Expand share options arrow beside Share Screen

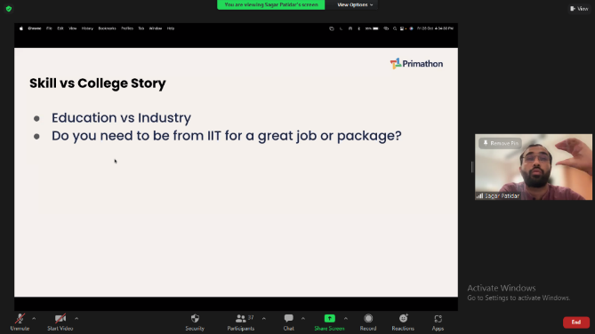click(x=346, y=319)
